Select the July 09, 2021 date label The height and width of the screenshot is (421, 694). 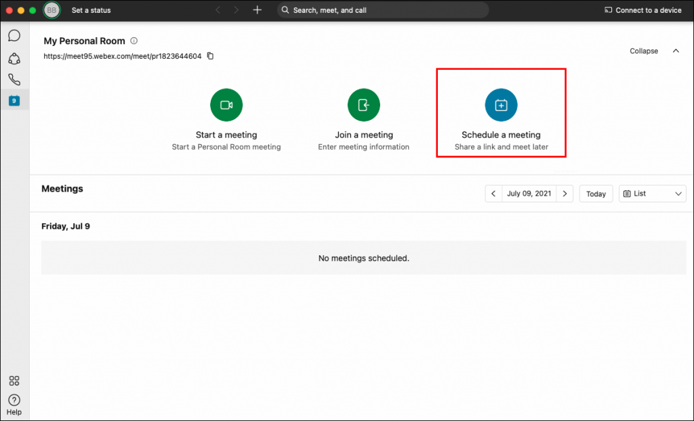[x=529, y=194]
